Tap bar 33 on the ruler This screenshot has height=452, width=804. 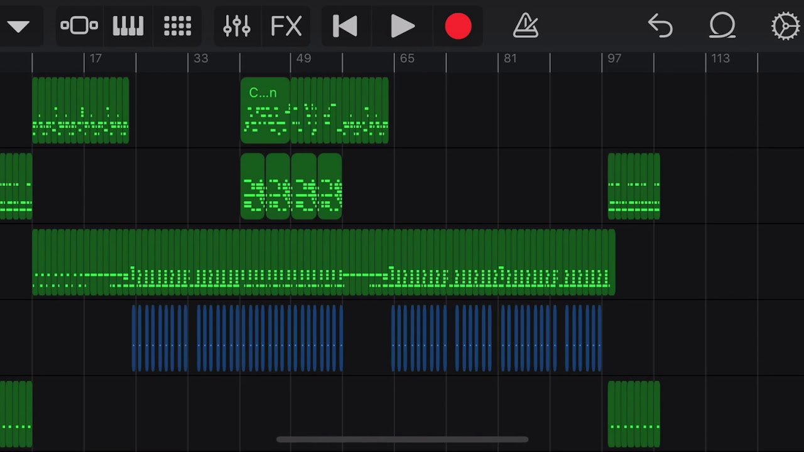click(x=200, y=58)
